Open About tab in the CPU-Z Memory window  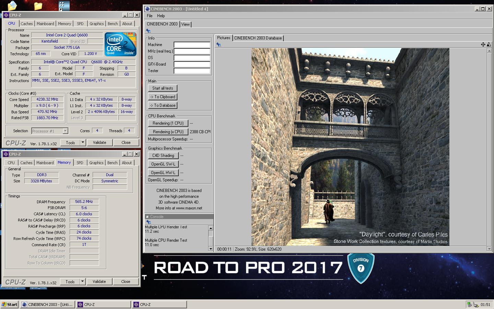[x=127, y=163]
